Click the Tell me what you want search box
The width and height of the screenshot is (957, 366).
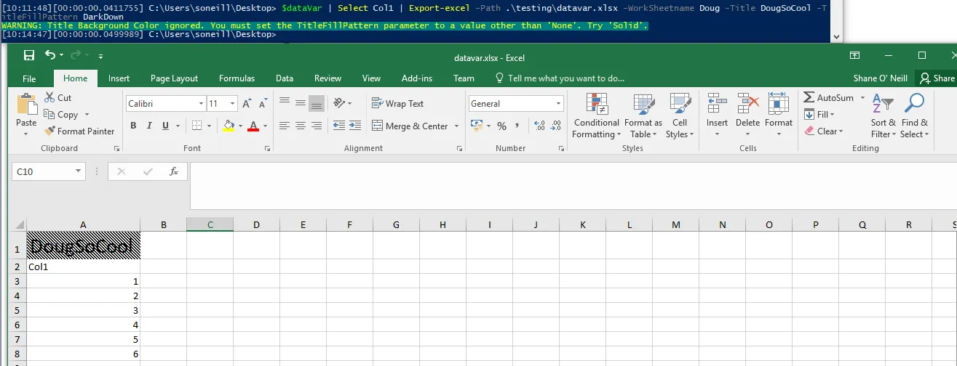[x=560, y=78]
